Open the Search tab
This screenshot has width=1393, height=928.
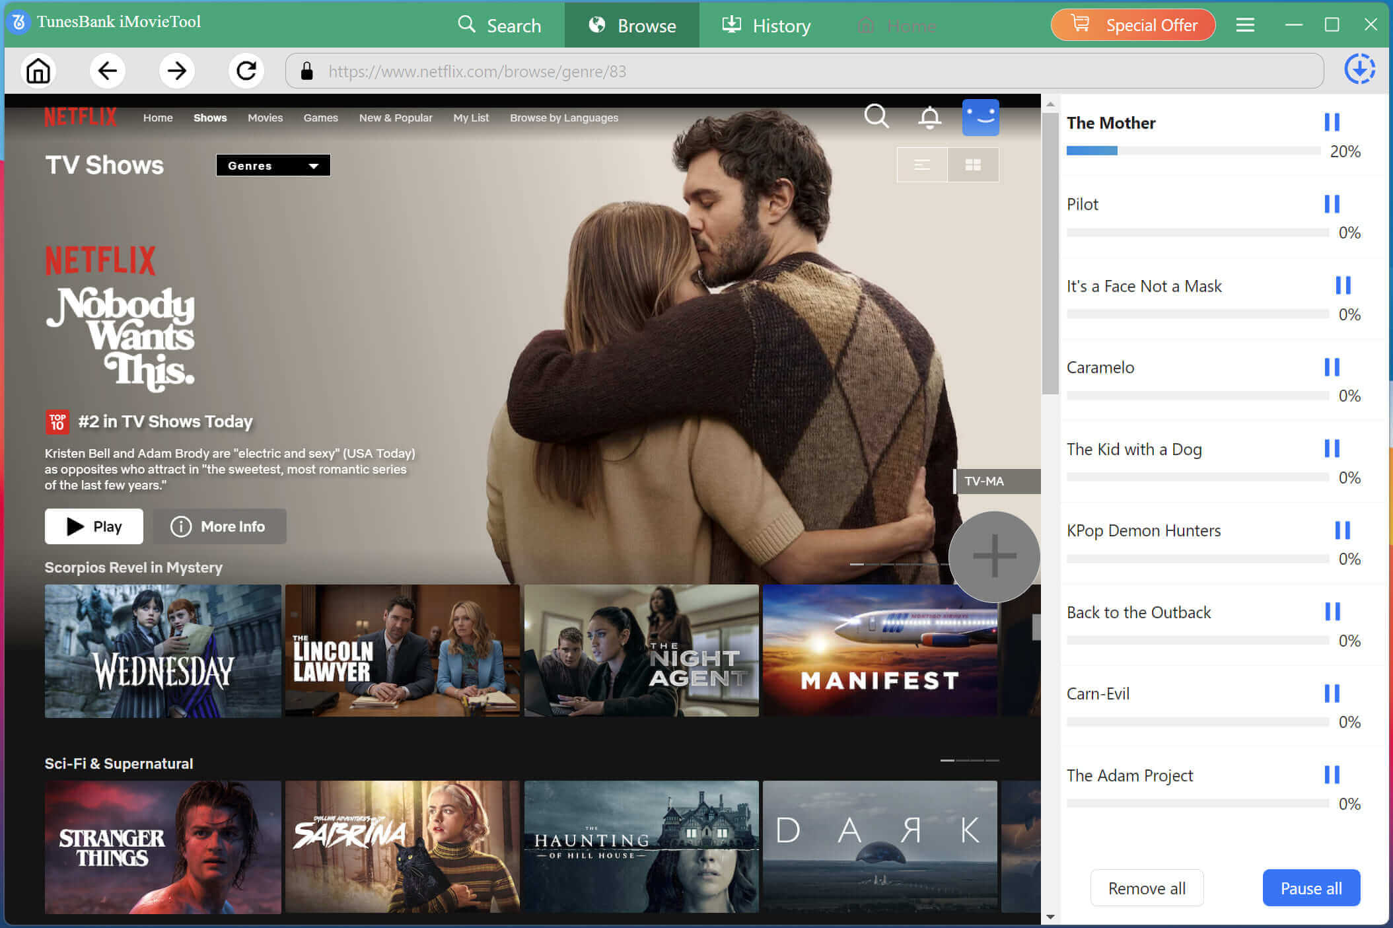pyautogui.click(x=499, y=25)
